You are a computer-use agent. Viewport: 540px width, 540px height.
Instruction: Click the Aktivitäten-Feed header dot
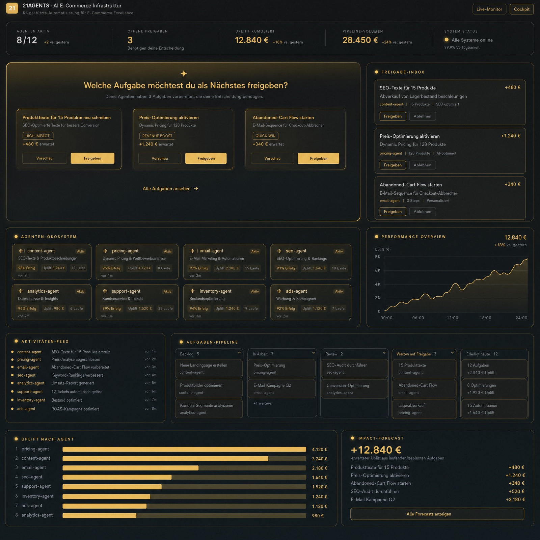click(x=16, y=341)
